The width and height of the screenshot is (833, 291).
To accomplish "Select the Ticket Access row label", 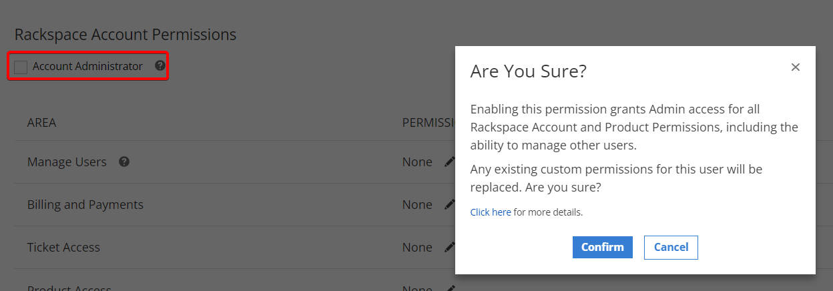I will [x=63, y=248].
